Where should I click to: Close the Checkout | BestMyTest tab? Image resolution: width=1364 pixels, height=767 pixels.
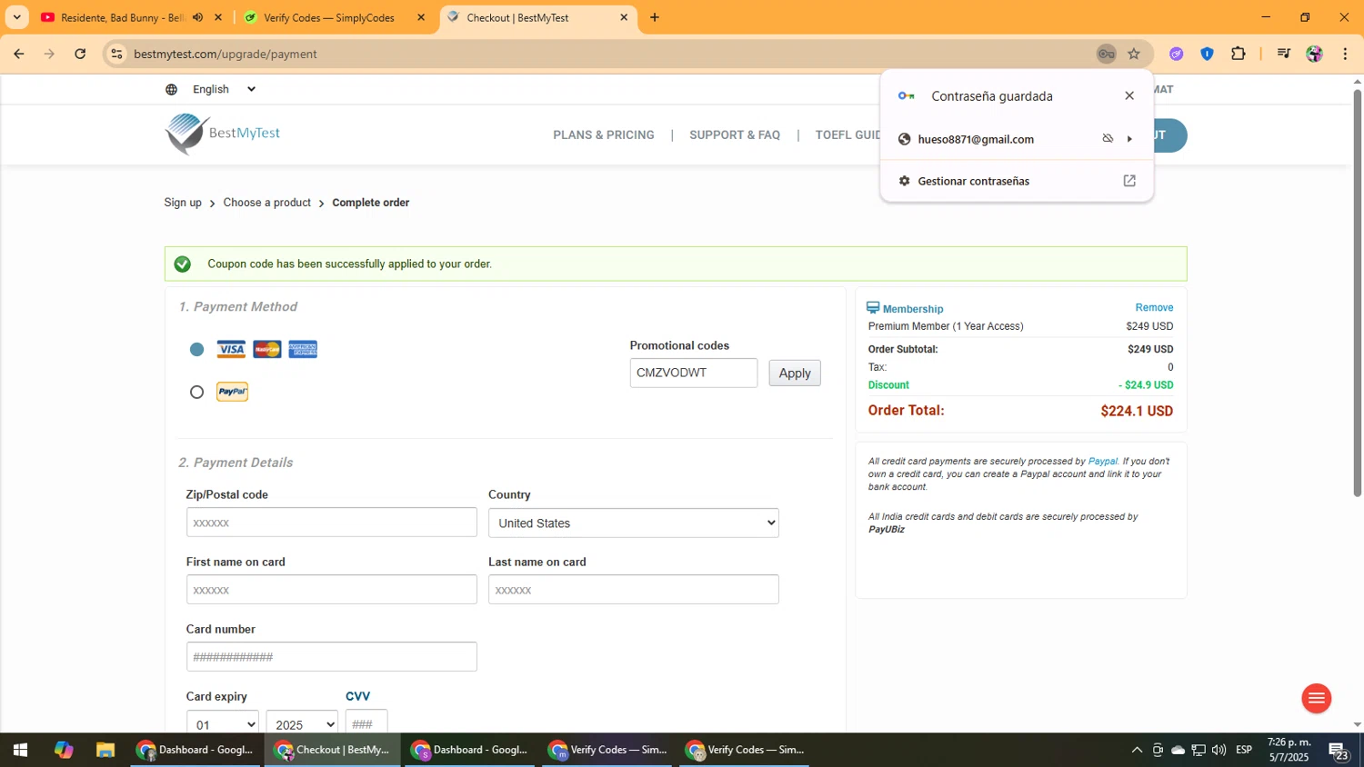(x=624, y=17)
